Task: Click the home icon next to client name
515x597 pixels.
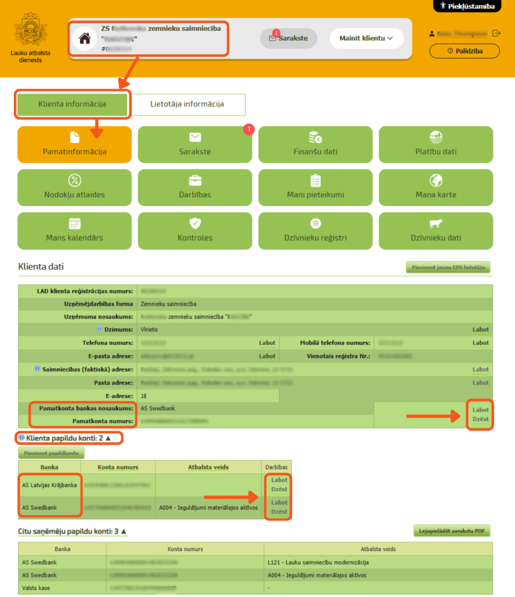Action: coord(85,39)
